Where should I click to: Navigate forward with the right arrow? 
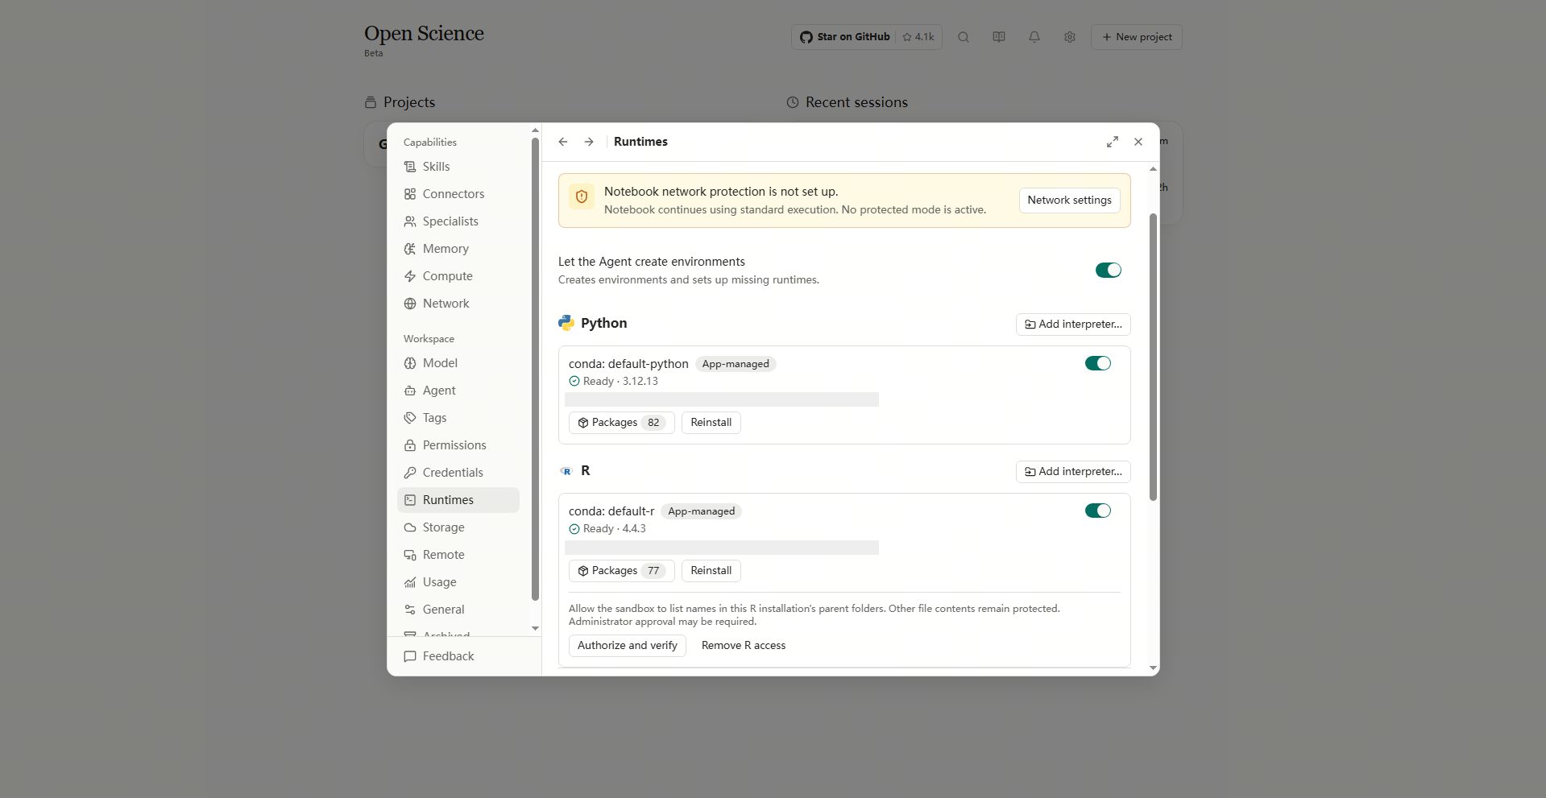point(589,142)
